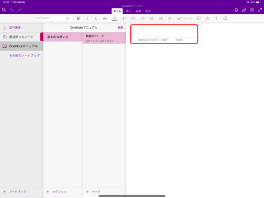Screen dimensions: 264x198
Task: Open the tag list icon
Action: coord(226,18)
